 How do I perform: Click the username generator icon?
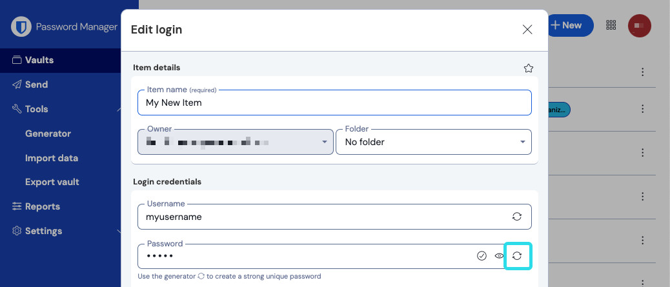tap(517, 217)
